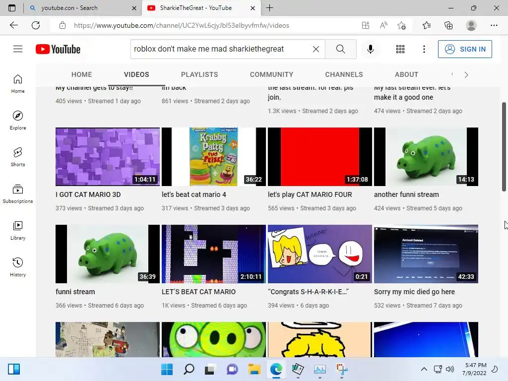Open Edge Settings and more menu
Viewport: 508px width, 381px height.
(494, 25)
